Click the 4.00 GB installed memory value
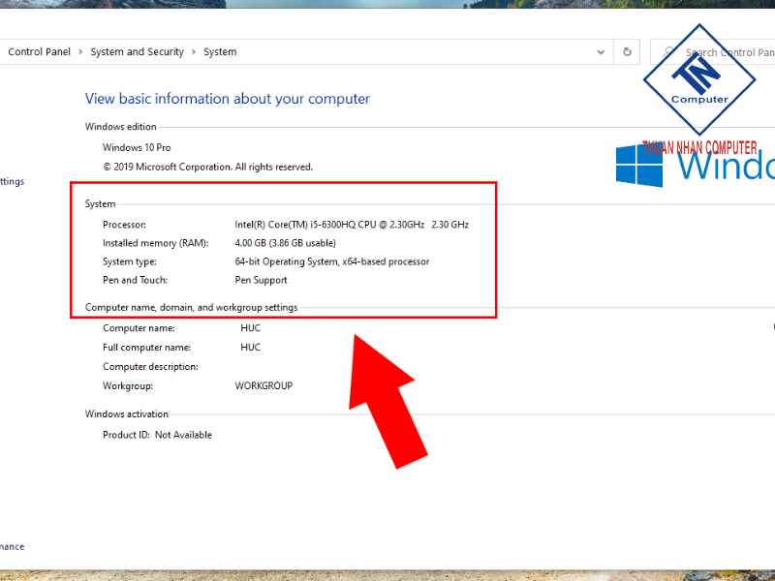The width and height of the screenshot is (775, 581). tap(285, 243)
